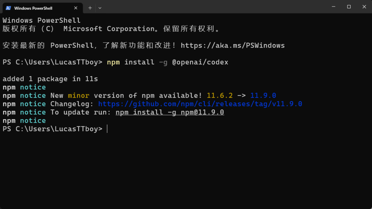Click the PowerShell icon on the tab
Image resolution: width=372 pixels, height=209 pixels.
(8, 8)
